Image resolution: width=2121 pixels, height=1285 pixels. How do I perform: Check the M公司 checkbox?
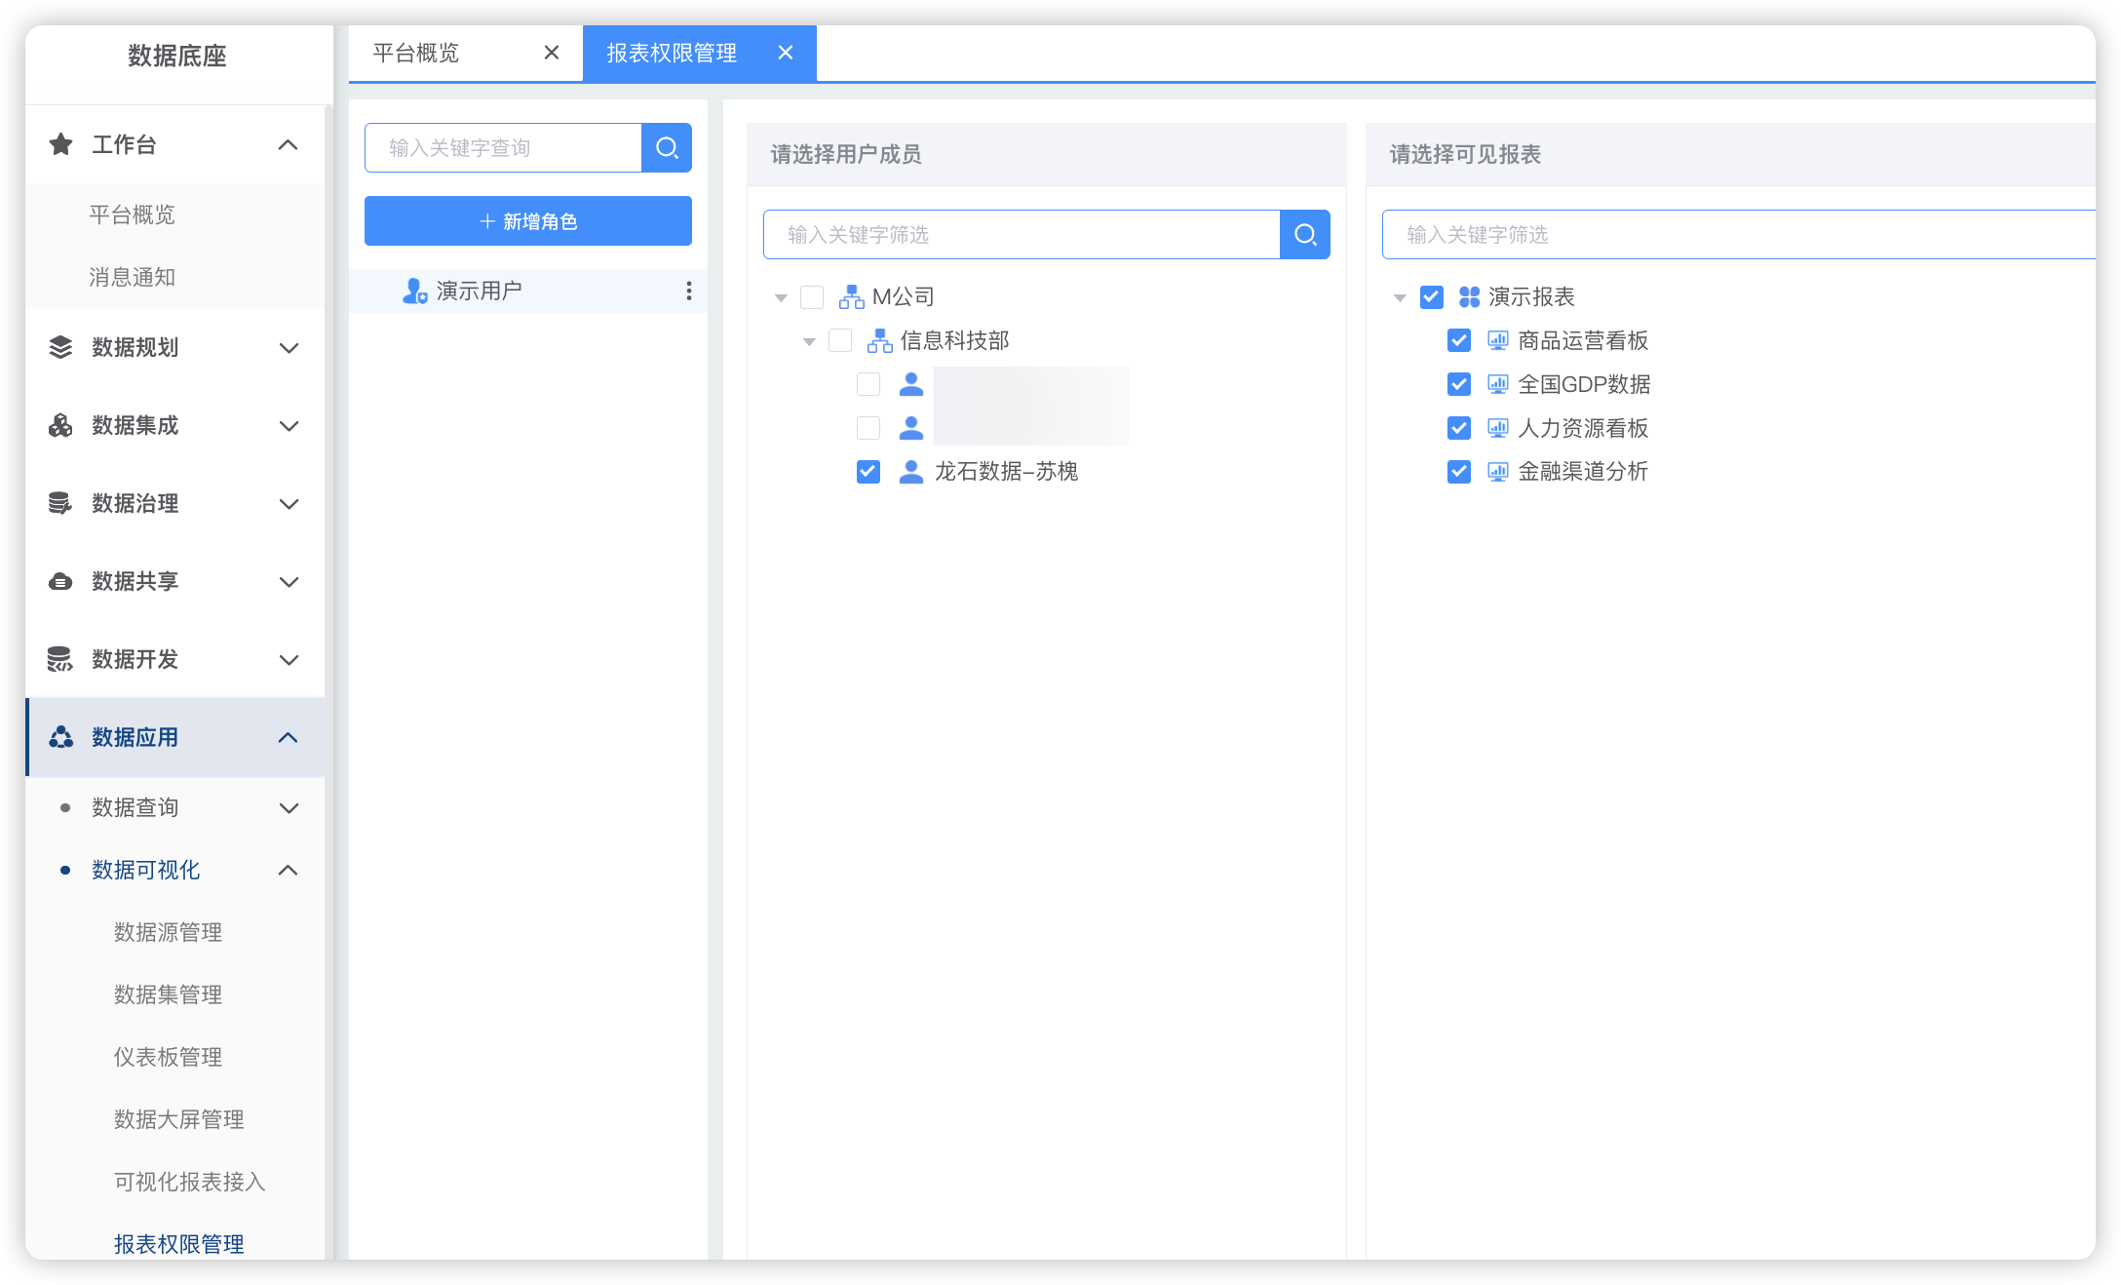[x=811, y=296]
